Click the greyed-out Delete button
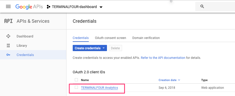Screen dimensions: 235x96 (x=115, y=48)
